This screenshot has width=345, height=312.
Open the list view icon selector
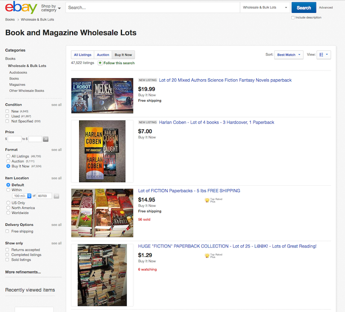324,55
